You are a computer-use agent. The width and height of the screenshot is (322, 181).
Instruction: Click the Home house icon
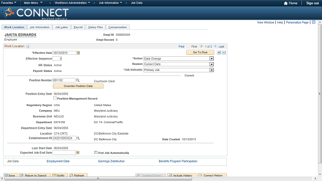tap(286, 3)
